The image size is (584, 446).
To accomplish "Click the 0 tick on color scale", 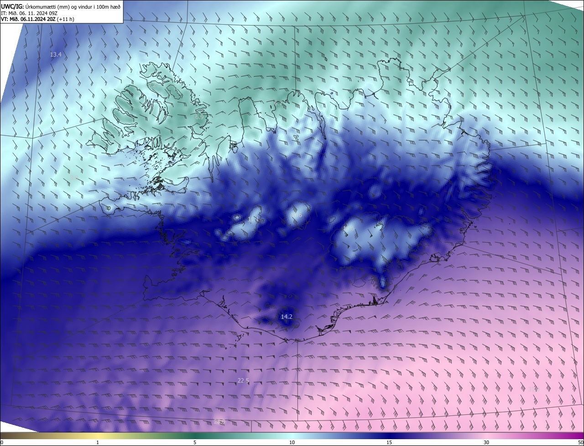I will pyautogui.click(x=2, y=443).
